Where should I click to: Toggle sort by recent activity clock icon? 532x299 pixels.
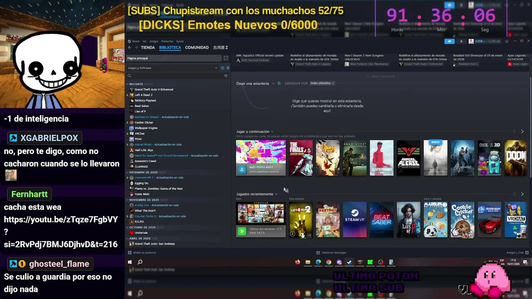click(x=223, y=68)
